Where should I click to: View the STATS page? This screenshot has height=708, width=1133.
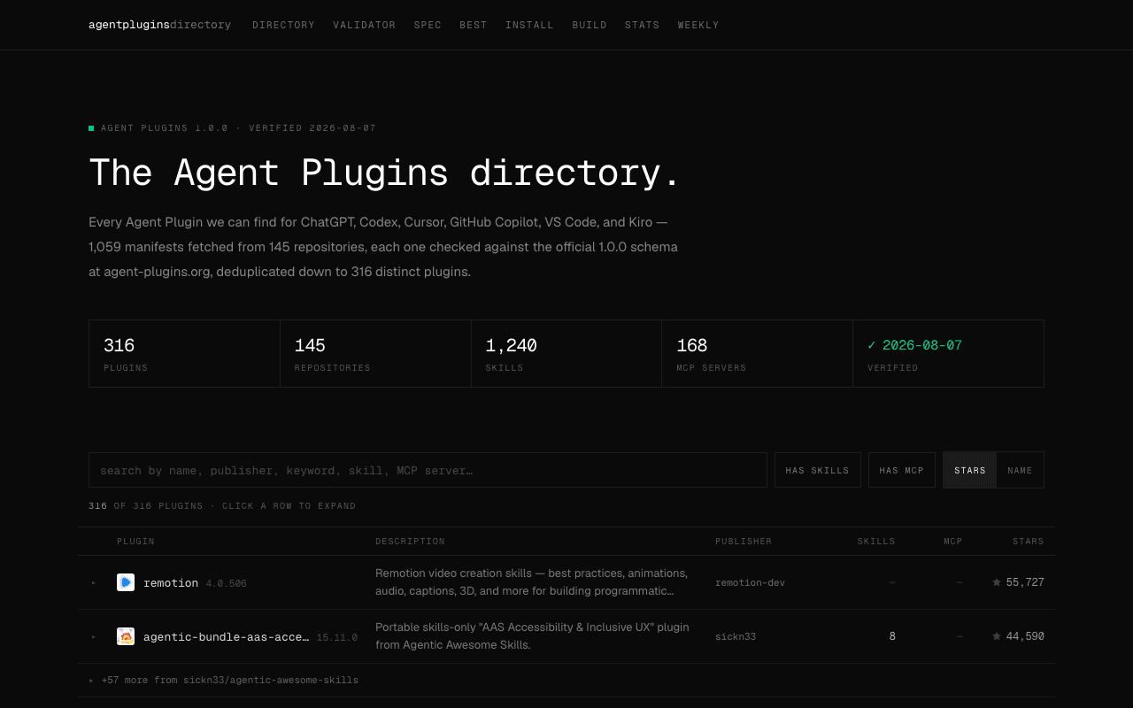(x=642, y=25)
